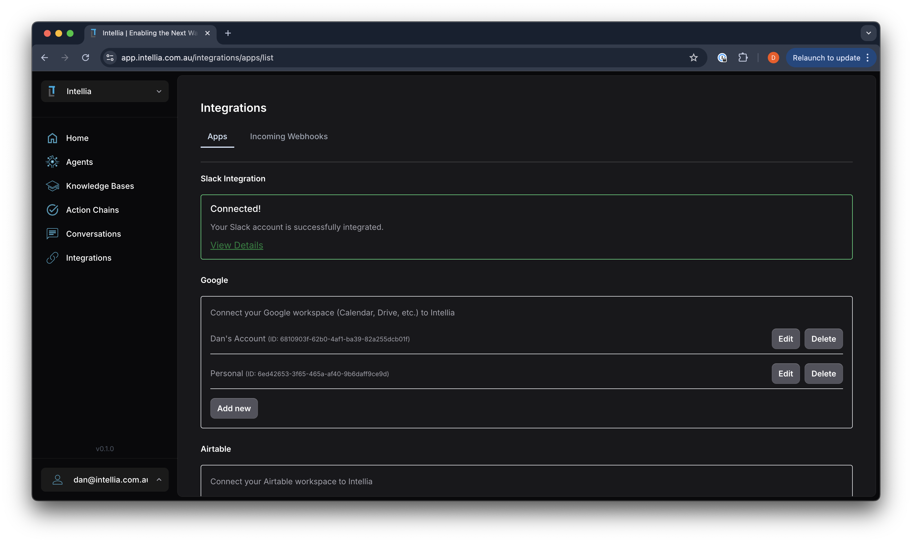The height and width of the screenshot is (543, 912).
Task: Open the Chrome profile avatar D
Action: pos(773,57)
